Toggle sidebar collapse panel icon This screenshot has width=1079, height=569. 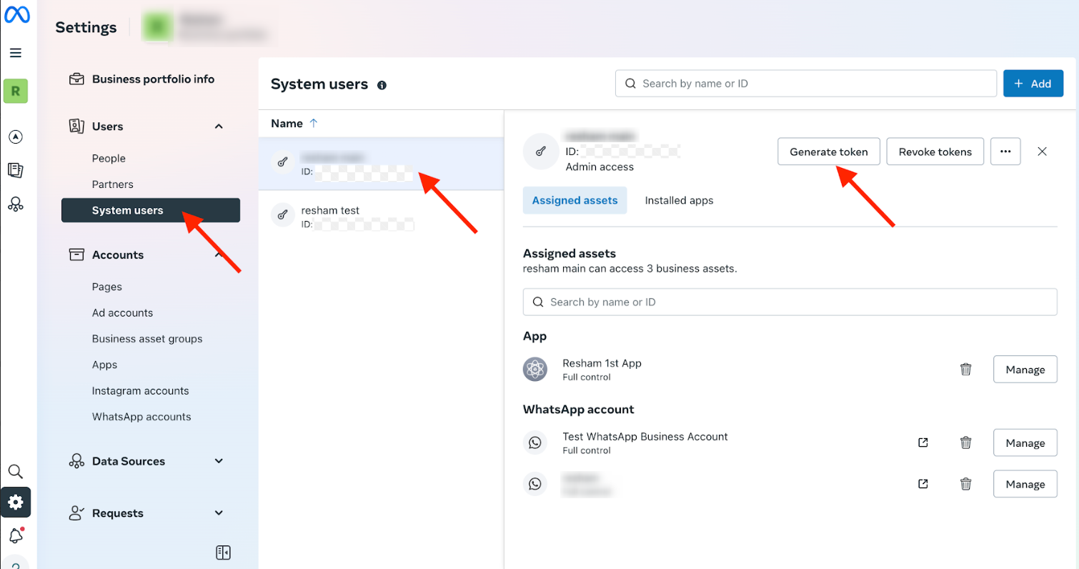coord(223,553)
